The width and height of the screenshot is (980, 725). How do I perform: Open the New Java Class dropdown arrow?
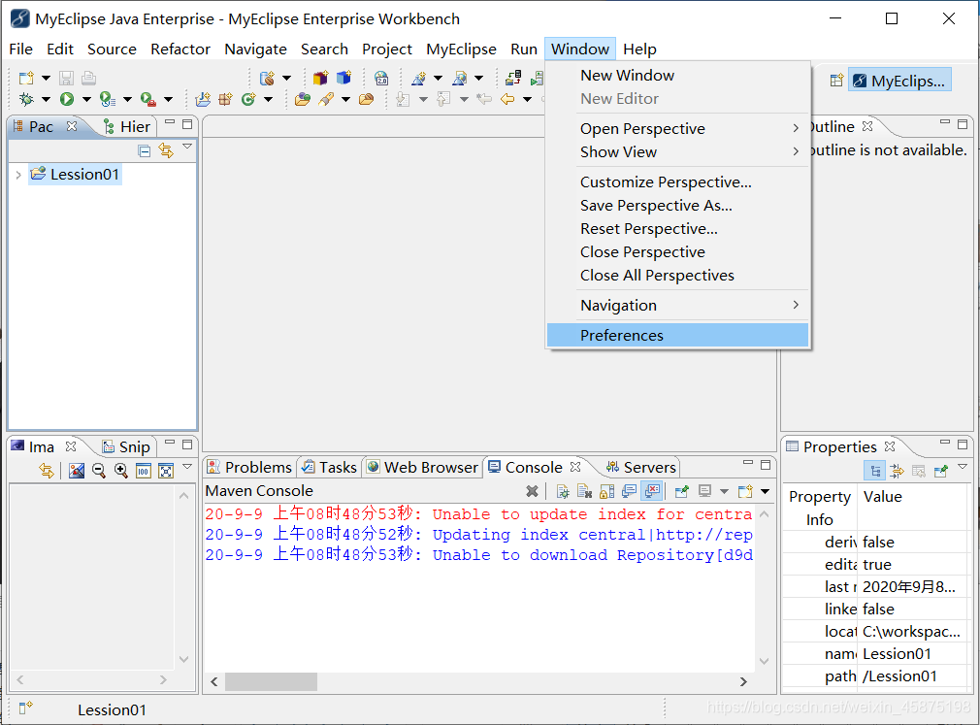268,99
